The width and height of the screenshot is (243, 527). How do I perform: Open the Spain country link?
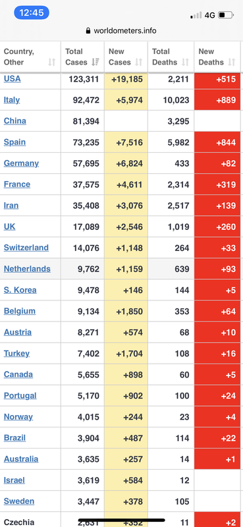[x=14, y=142]
